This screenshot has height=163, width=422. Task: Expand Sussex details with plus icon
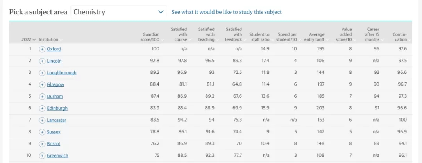click(x=42, y=132)
